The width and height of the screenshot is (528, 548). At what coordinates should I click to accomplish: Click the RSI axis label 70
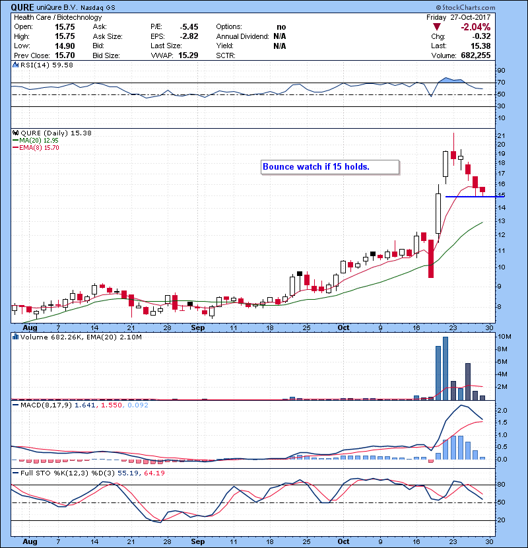501,83
